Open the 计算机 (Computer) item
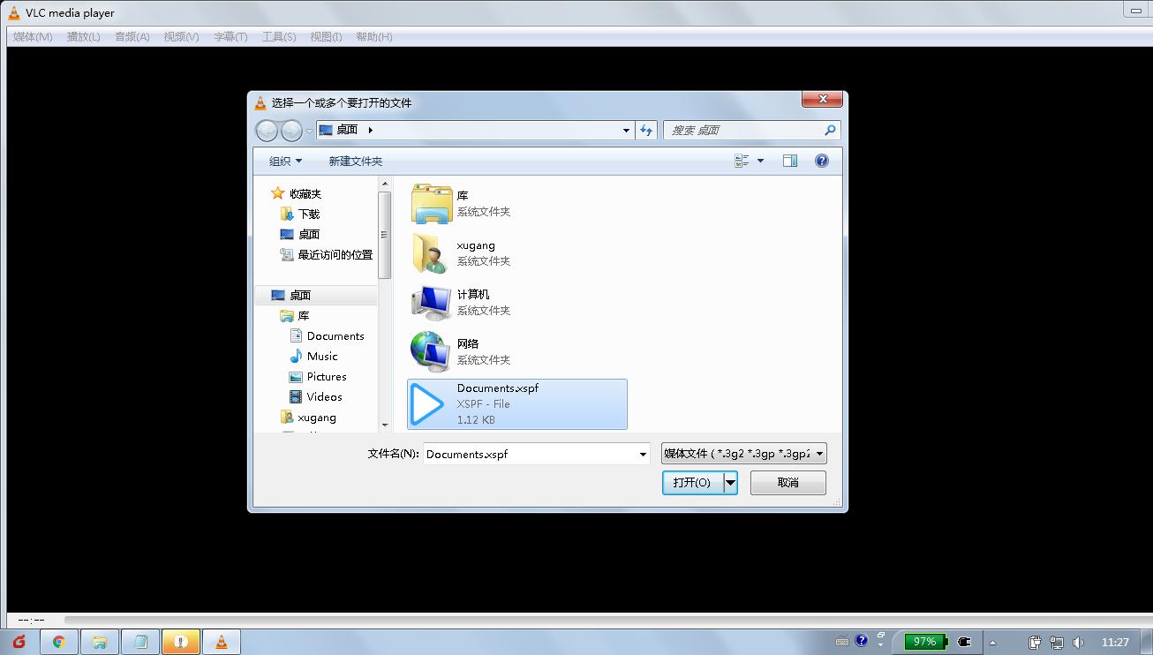This screenshot has width=1153, height=655. click(431, 303)
